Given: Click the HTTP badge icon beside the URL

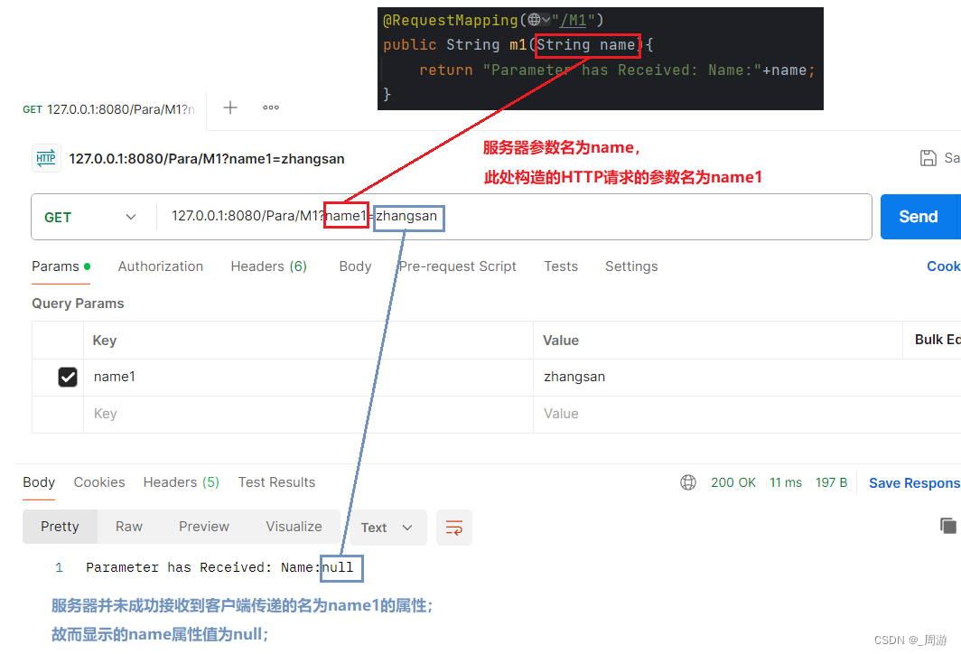Looking at the screenshot, I should [x=46, y=157].
